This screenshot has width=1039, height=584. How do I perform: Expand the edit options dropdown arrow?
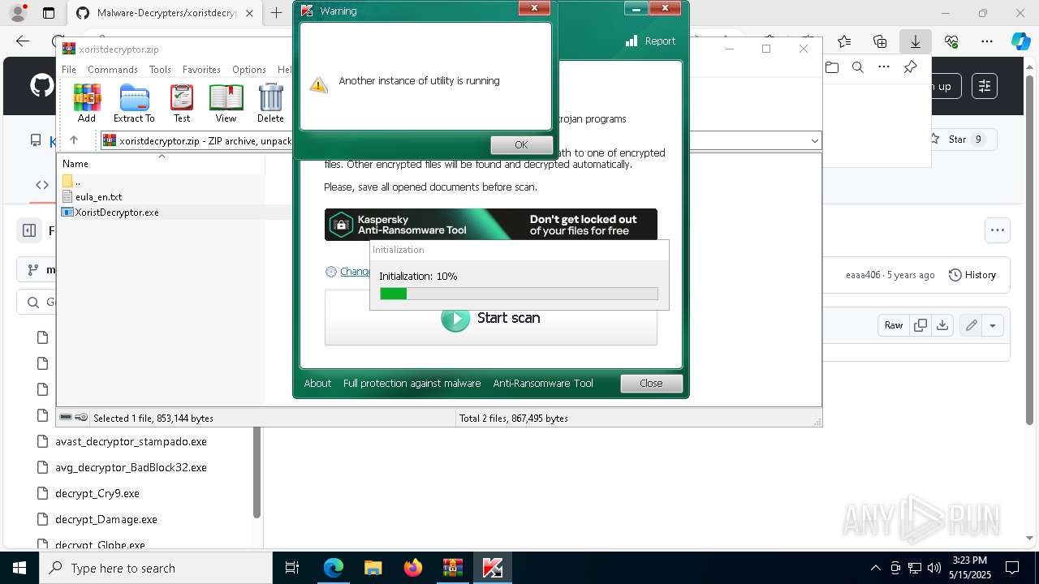pos(993,325)
